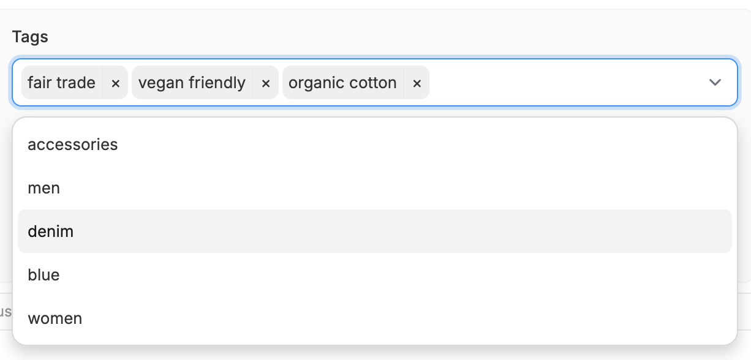
Task: Remove the "fair trade" tag with its x
Action: click(115, 83)
